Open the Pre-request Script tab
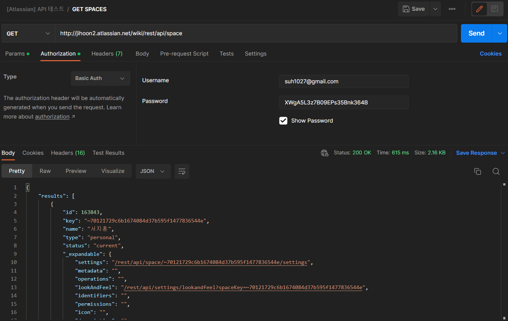 (x=184, y=54)
